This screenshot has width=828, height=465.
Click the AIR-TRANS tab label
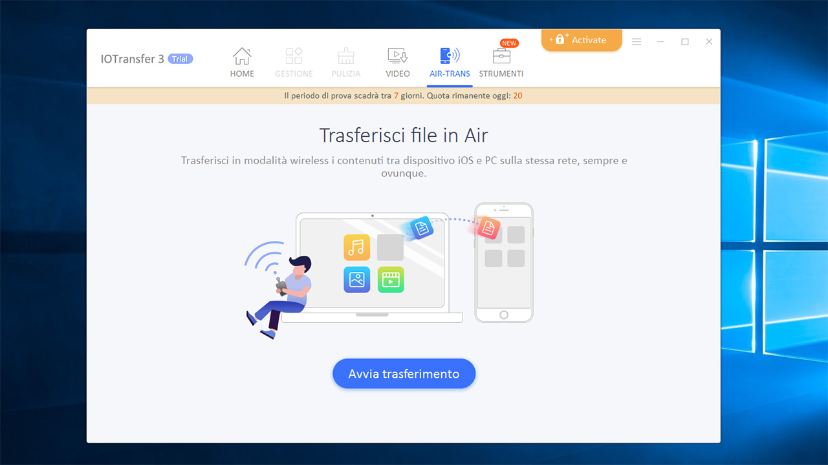click(x=450, y=74)
